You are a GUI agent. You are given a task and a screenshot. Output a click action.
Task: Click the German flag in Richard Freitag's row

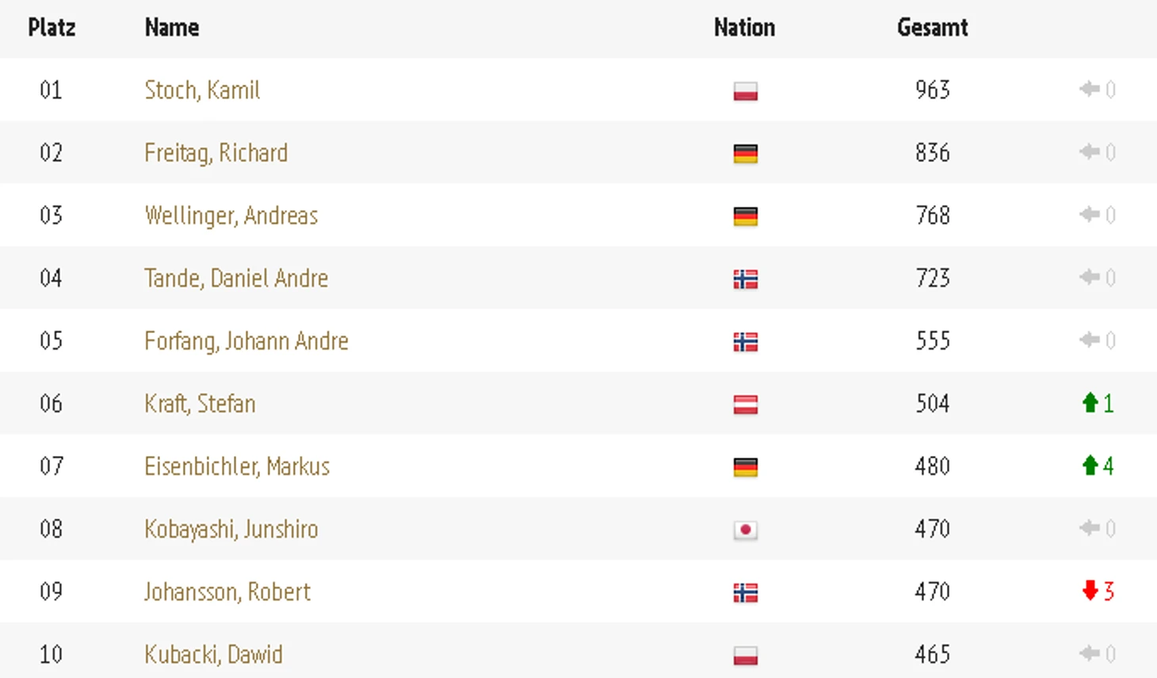pyautogui.click(x=745, y=154)
